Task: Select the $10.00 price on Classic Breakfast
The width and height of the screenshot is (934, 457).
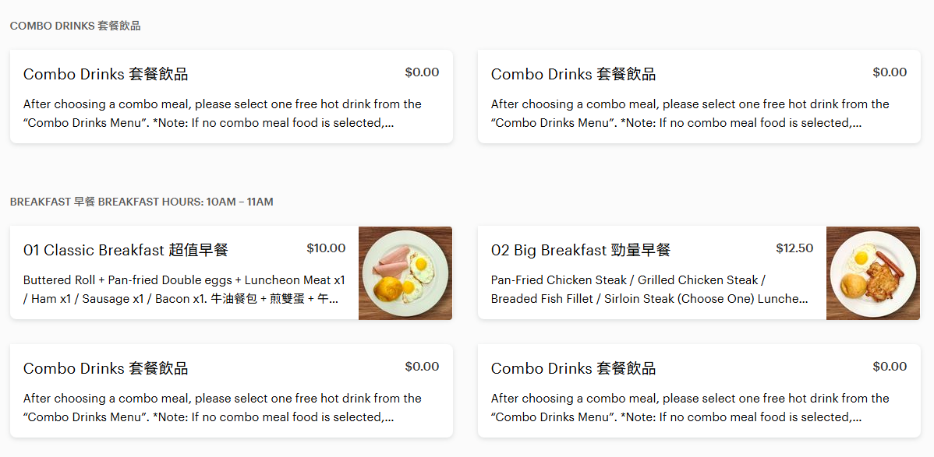Action: click(326, 248)
